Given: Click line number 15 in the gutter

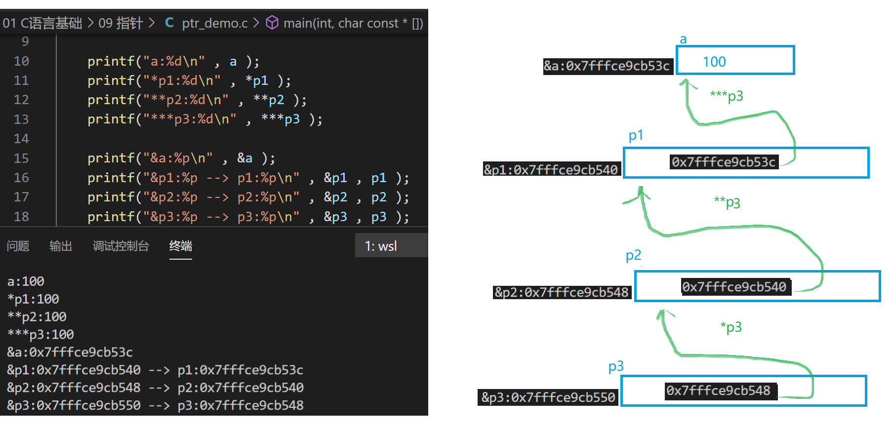Looking at the screenshot, I should tap(21, 158).
